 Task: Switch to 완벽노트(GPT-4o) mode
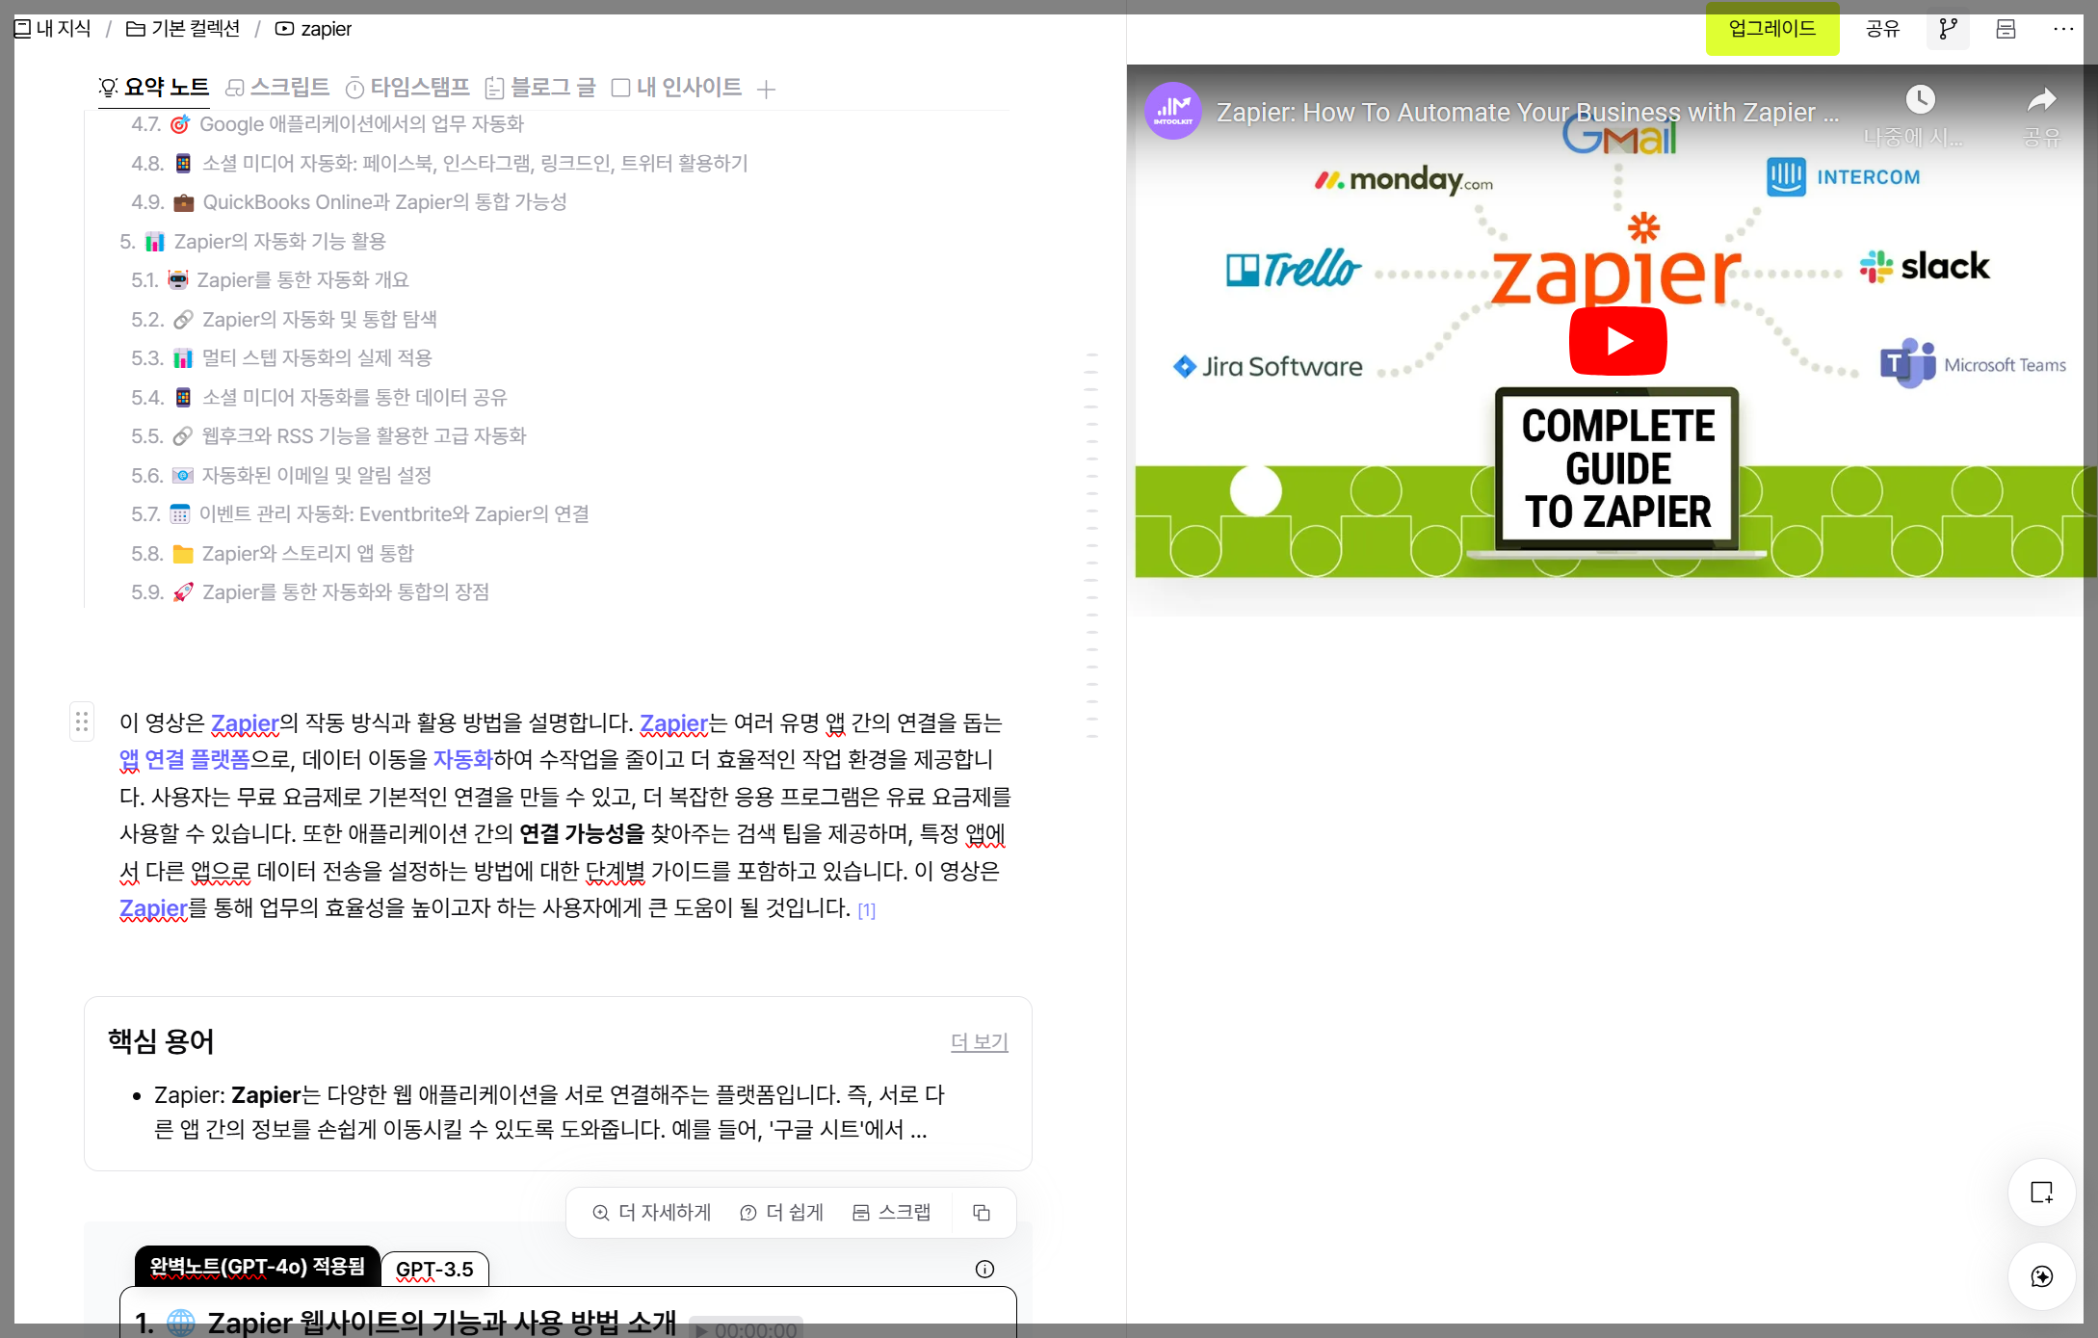257,1267
